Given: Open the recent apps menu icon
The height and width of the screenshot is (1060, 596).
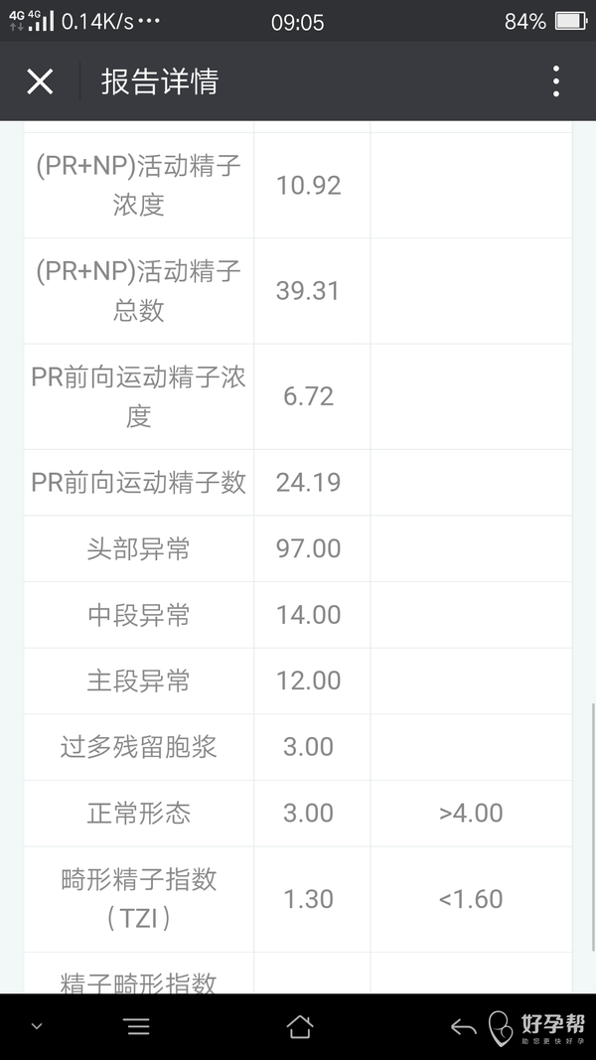Looking at the screenshot, I should click(x=137, y=1026).
